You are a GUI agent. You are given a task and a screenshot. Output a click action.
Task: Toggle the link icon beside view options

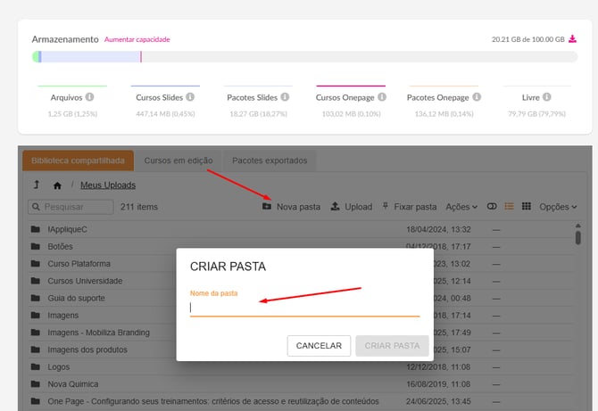[x=491, y=207]
